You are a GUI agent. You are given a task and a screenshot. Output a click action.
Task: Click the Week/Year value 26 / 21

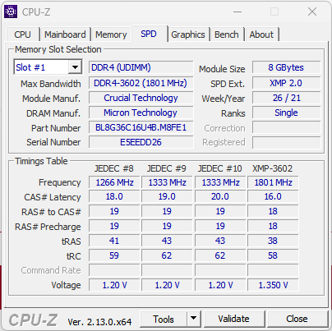(286, 98)
